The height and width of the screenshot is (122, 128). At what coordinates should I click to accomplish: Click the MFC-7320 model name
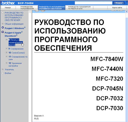pyautogui.click(x=110, y=79)
